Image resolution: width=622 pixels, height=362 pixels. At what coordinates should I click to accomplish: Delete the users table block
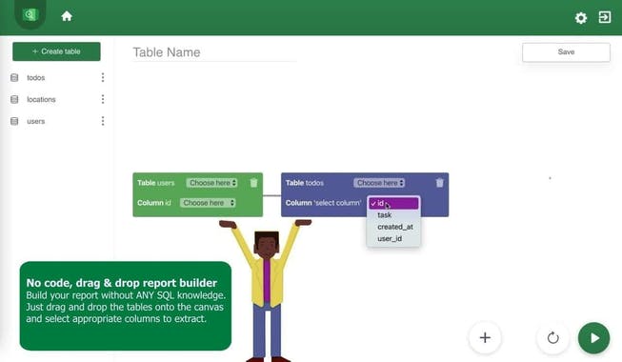[x=253, y=183]
